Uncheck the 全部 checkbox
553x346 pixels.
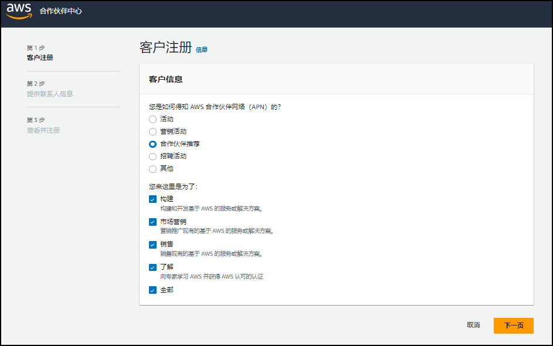[x=152, y=290]
